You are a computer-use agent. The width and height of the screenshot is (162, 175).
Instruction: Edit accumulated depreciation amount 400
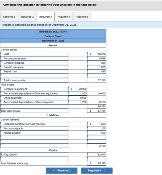(78, 93)
